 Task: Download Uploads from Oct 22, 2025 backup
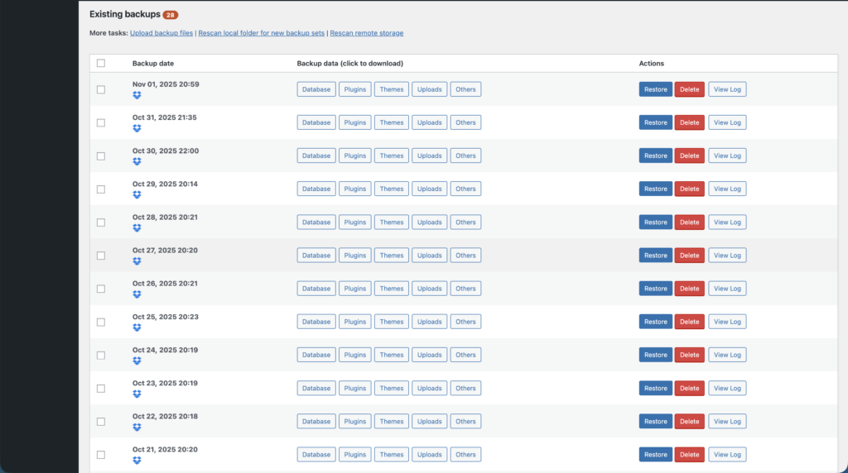click(429, 421)
